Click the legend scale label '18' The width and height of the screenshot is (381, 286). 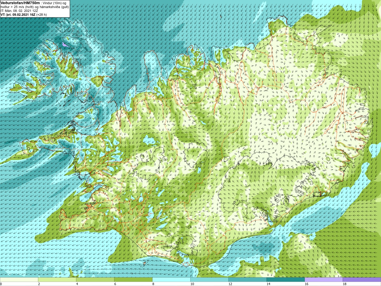(x=344, y=284)
